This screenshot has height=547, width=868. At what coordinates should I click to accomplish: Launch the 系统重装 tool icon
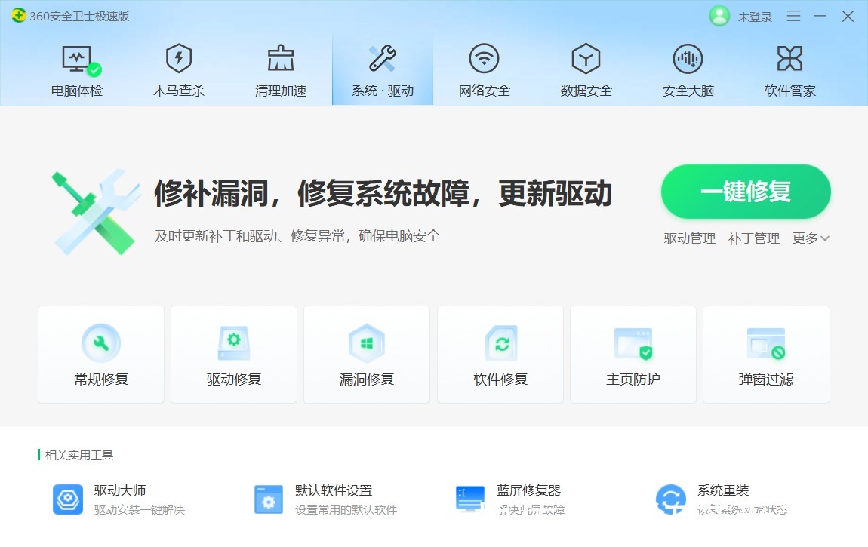671,499
